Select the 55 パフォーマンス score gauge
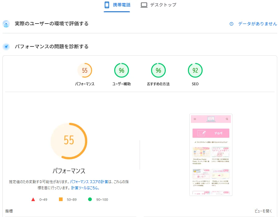Viewport: 280px width, 217px height. click(85, 70)
